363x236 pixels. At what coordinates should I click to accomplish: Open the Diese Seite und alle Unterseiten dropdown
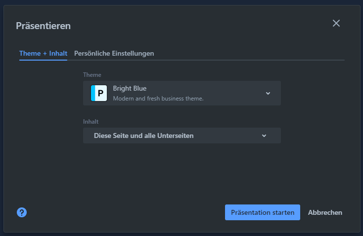(x=181, y=135)
